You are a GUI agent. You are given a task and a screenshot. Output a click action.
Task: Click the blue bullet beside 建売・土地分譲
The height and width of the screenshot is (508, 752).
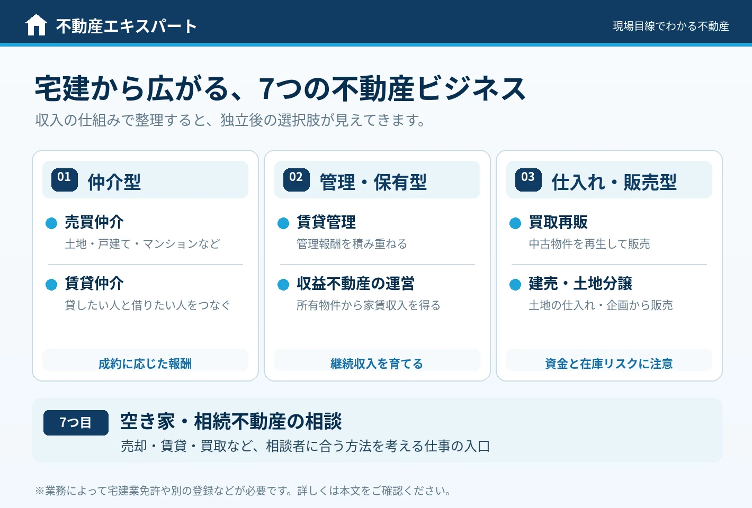[515, 285]
